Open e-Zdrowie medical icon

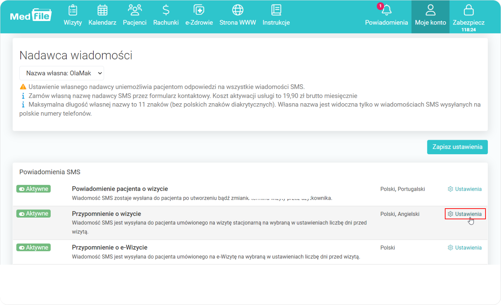199,10
